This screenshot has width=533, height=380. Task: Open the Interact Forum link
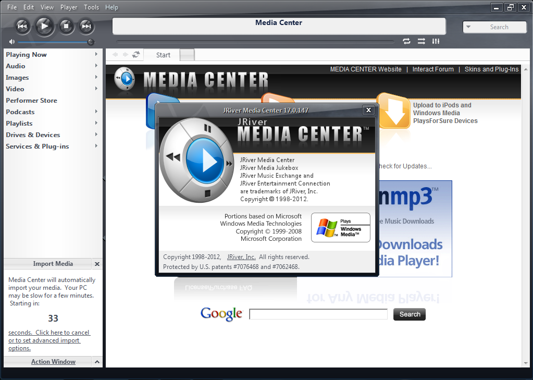point(433,69)
